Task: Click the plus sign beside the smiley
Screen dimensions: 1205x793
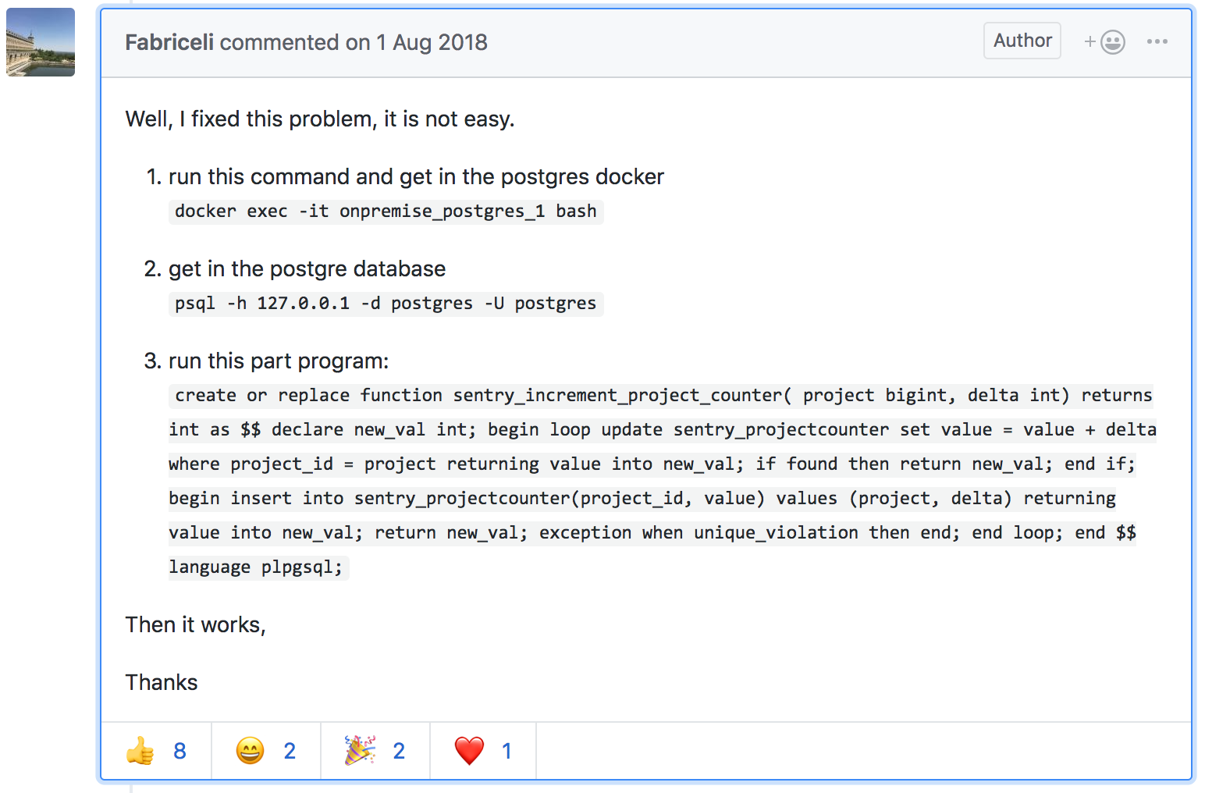Action: [1090, 42]
